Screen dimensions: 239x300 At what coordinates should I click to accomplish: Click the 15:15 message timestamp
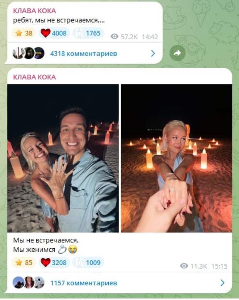[x=219, y=266]
